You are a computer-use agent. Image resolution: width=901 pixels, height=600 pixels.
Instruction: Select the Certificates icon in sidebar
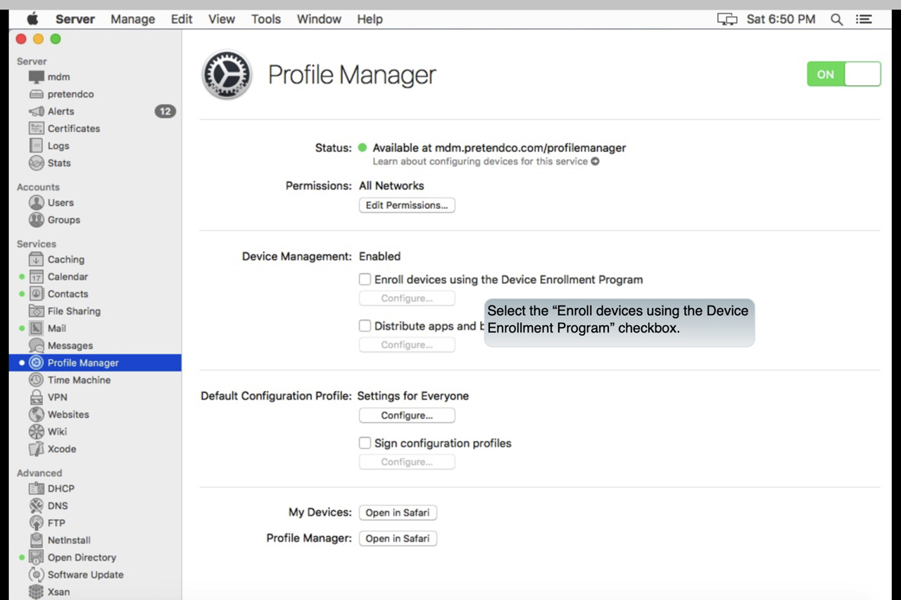37,129
